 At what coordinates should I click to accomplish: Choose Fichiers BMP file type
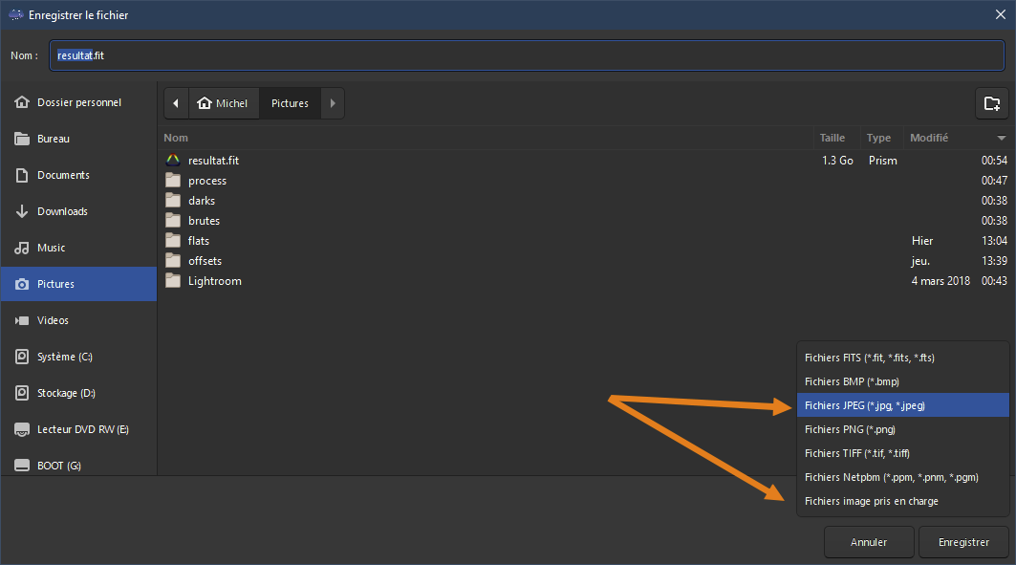pyautogui.click(x=902, y=381)
